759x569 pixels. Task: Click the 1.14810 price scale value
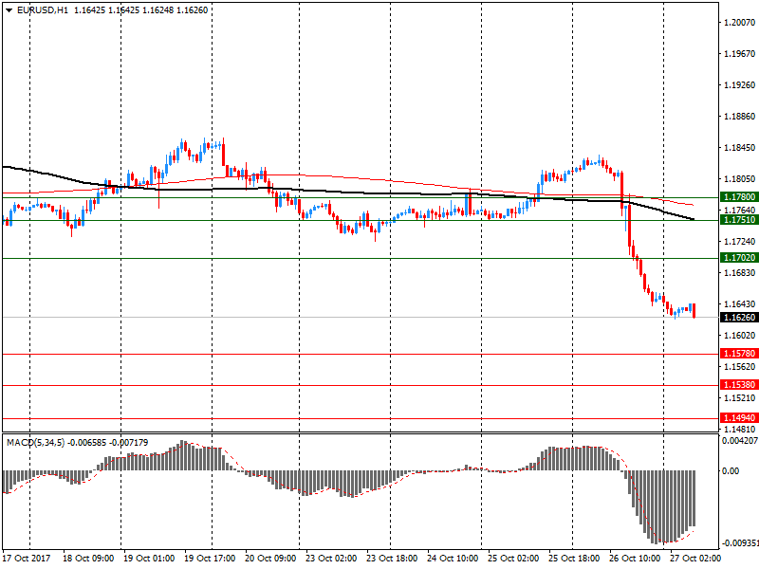click(740, 430)
